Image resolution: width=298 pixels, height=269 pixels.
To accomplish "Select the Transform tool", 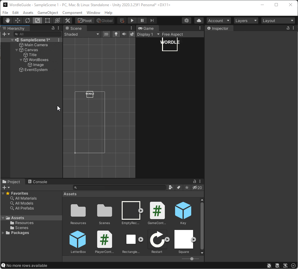I will (x=57, y=20).
